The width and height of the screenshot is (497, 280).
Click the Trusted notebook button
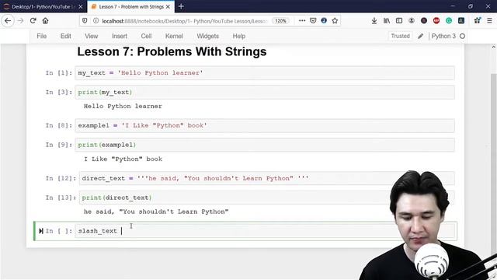tap(401, 37)
